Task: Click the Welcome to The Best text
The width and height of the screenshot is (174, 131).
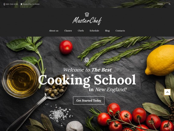Action: (87, 70)
